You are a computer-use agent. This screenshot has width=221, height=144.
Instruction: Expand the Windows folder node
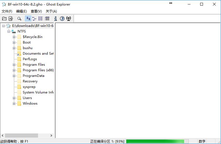[x=14, y=103]
